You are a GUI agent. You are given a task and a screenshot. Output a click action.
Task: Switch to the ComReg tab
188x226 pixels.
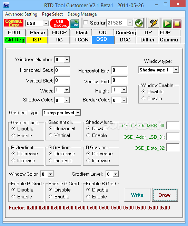point(126,32)
